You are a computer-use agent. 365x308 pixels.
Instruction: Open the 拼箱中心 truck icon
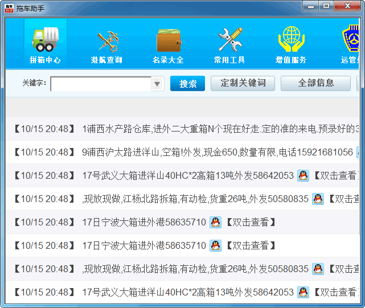tap(45, 39)
